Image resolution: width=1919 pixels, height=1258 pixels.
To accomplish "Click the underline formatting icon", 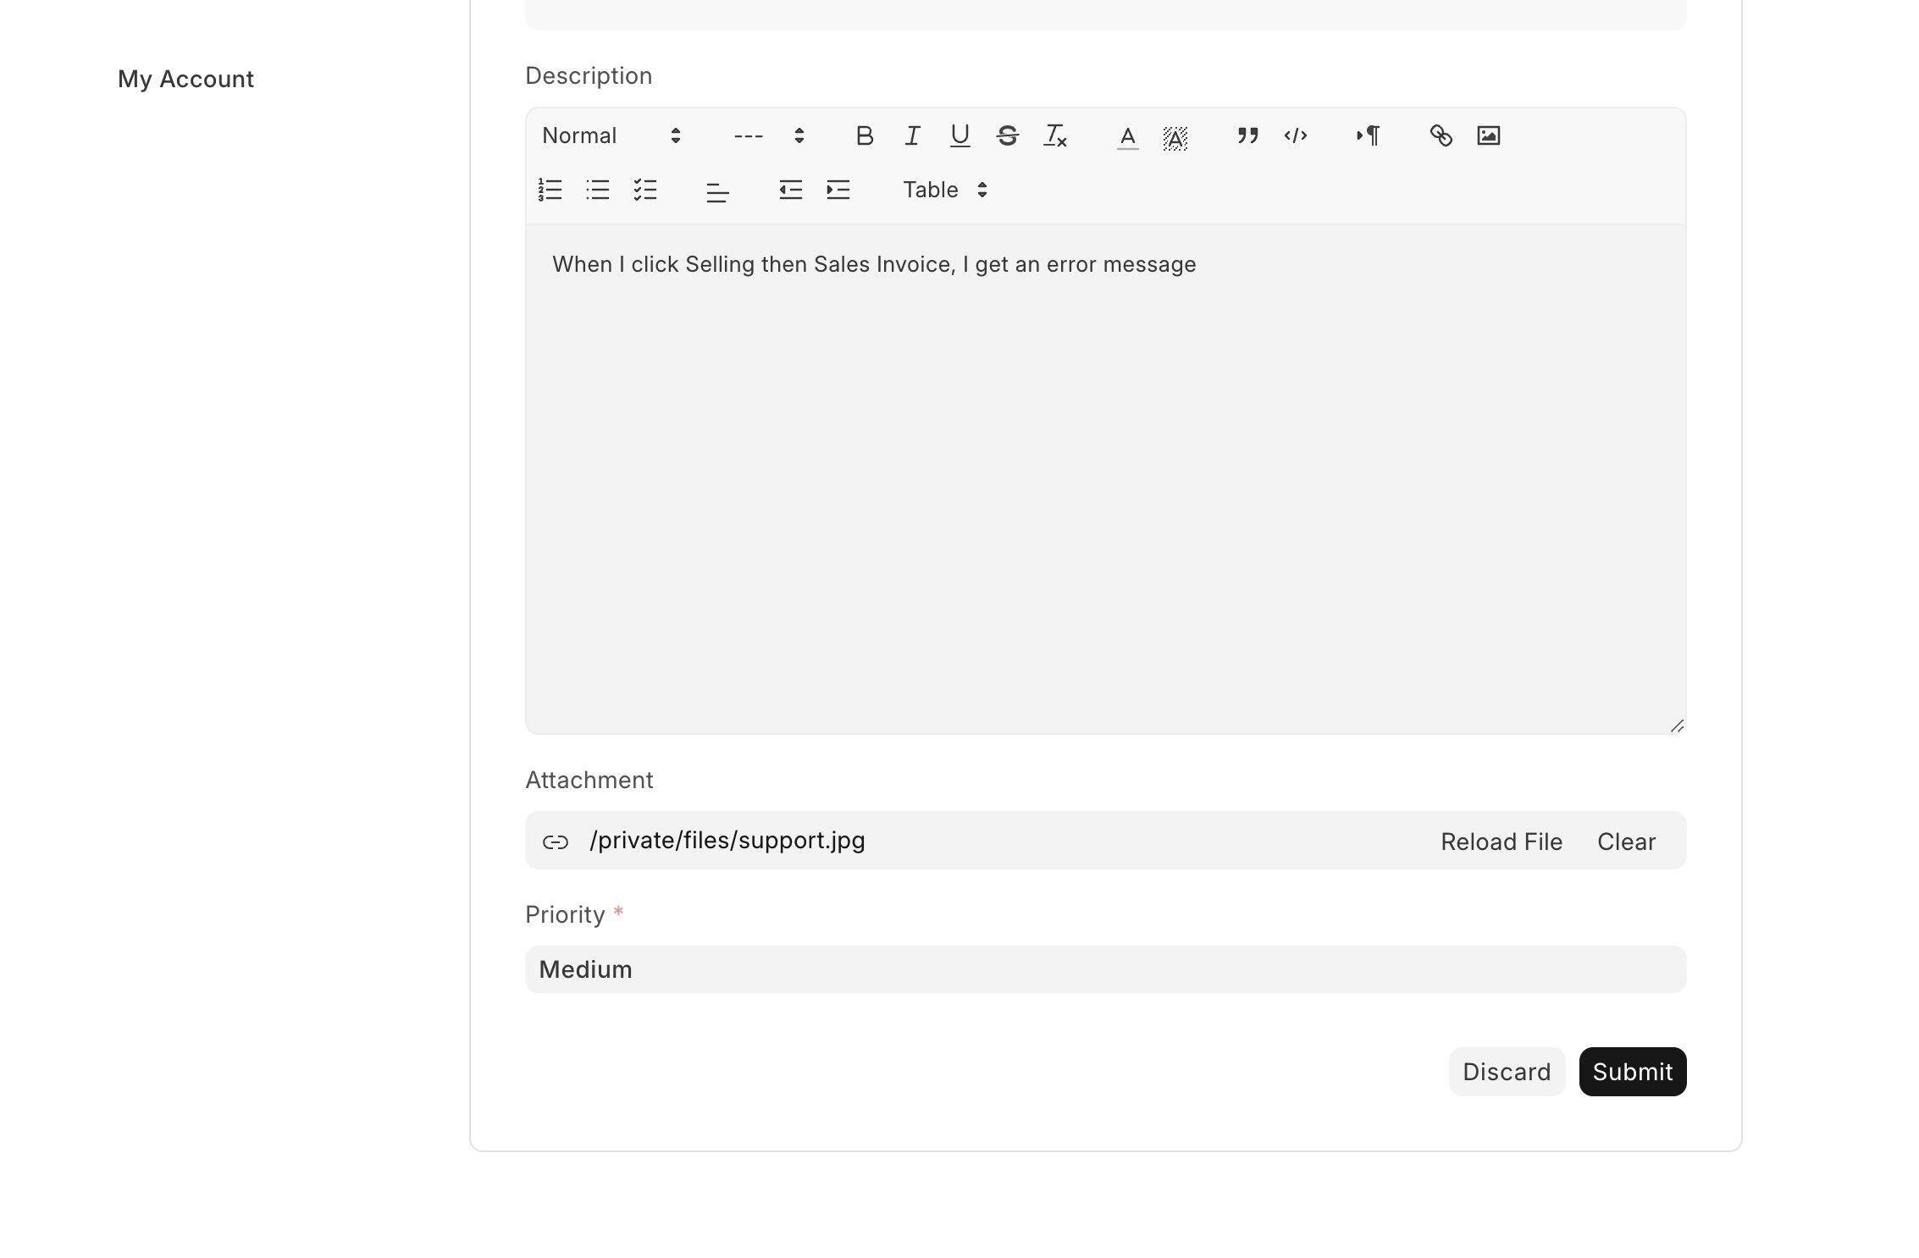I will pyautogui.click(x=959, y=135).
